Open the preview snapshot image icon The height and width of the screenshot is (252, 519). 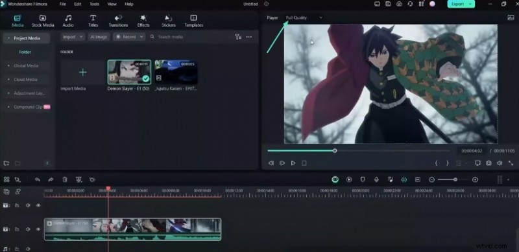pyautogui.click(x=511, y=17)
